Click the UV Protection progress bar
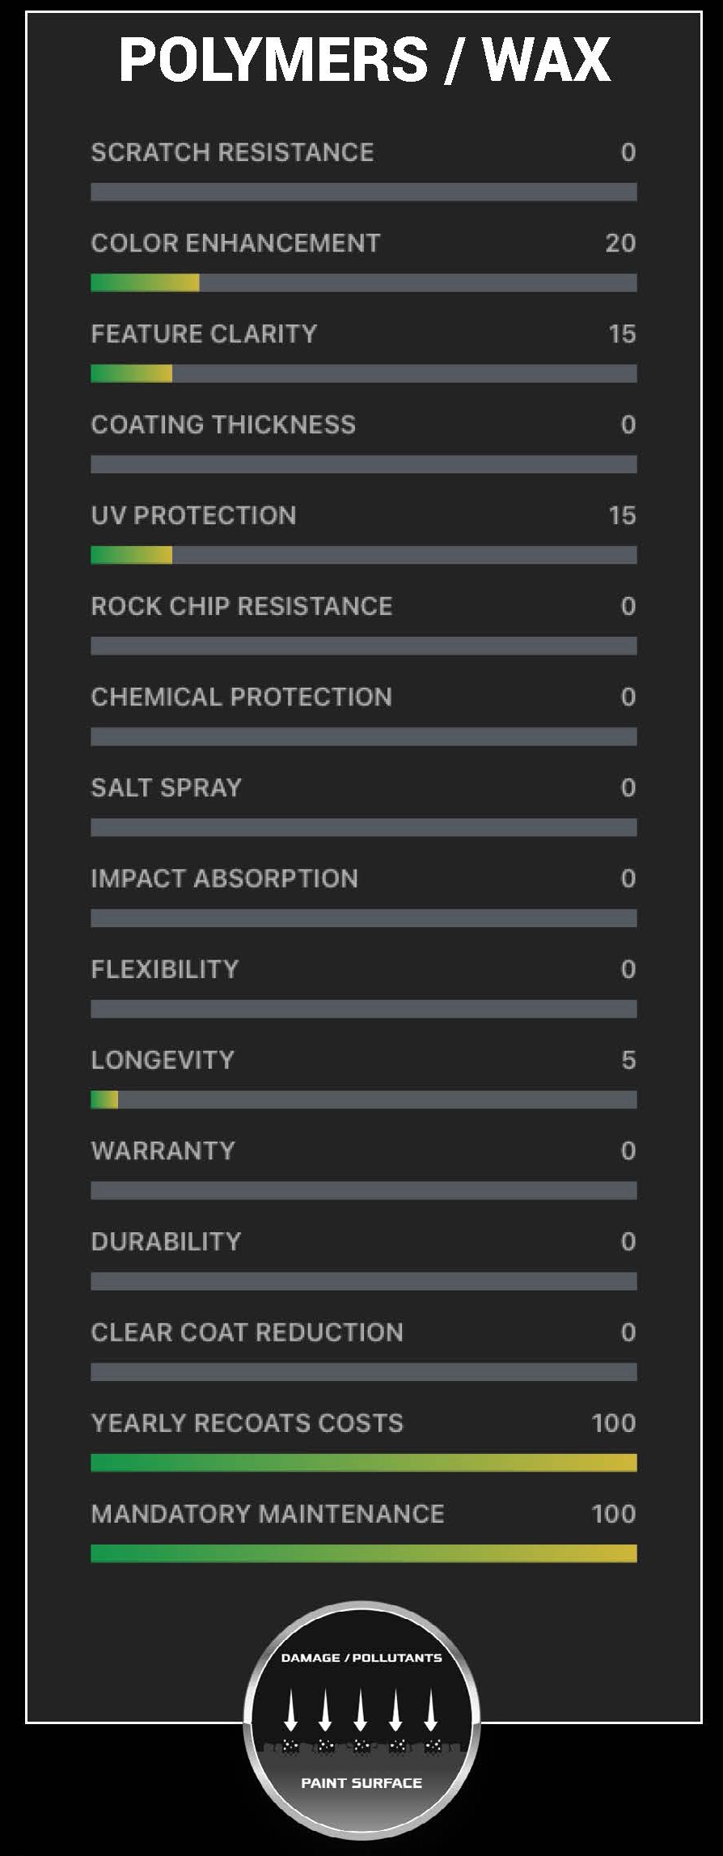The image size is (723, 1856). point(363,555)
